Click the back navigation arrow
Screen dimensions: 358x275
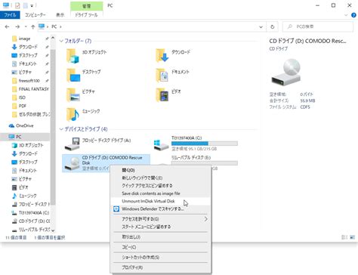click(x=7, y=26)
